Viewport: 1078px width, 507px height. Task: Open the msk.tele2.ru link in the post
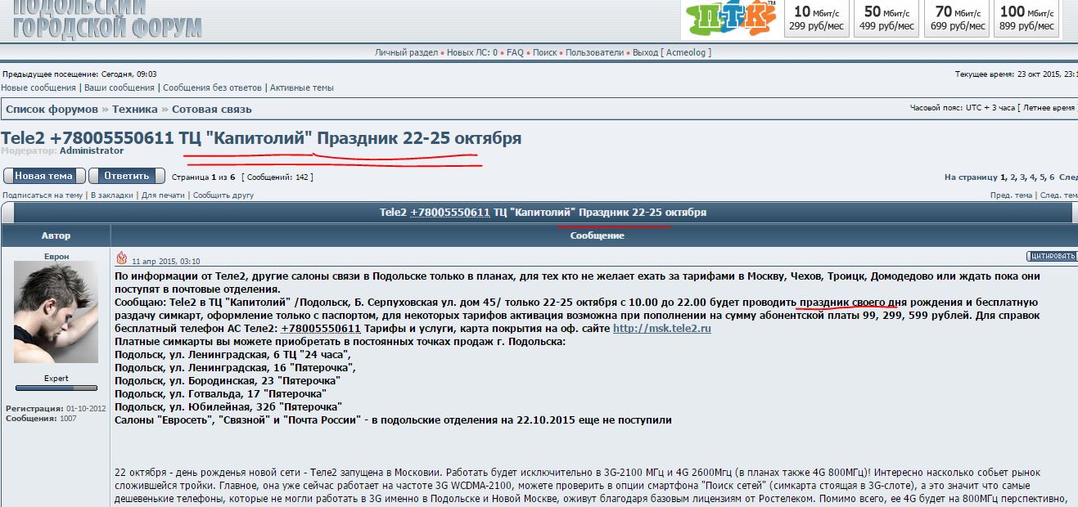coord(661,329)
